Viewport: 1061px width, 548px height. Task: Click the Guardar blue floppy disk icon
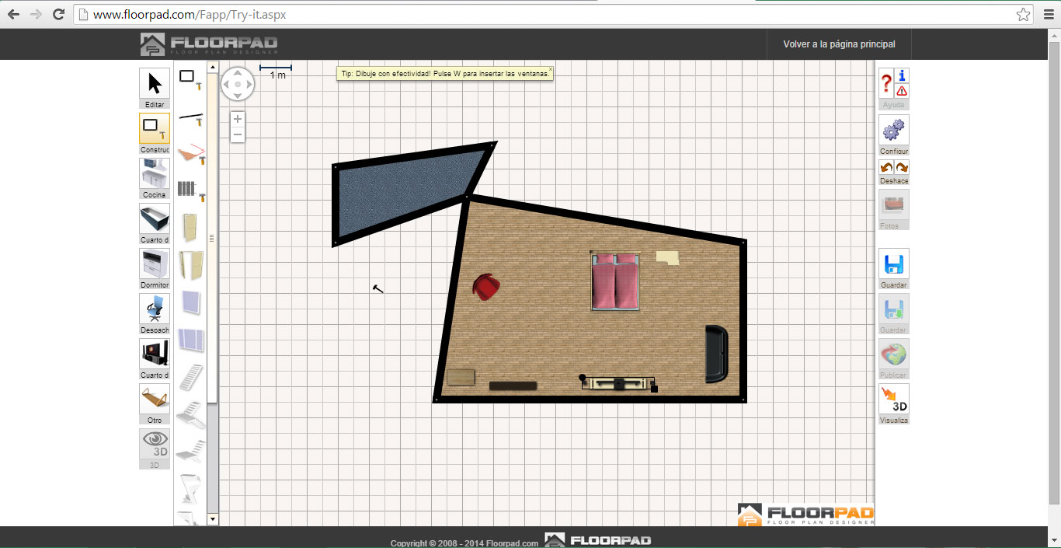coord(893,264)
